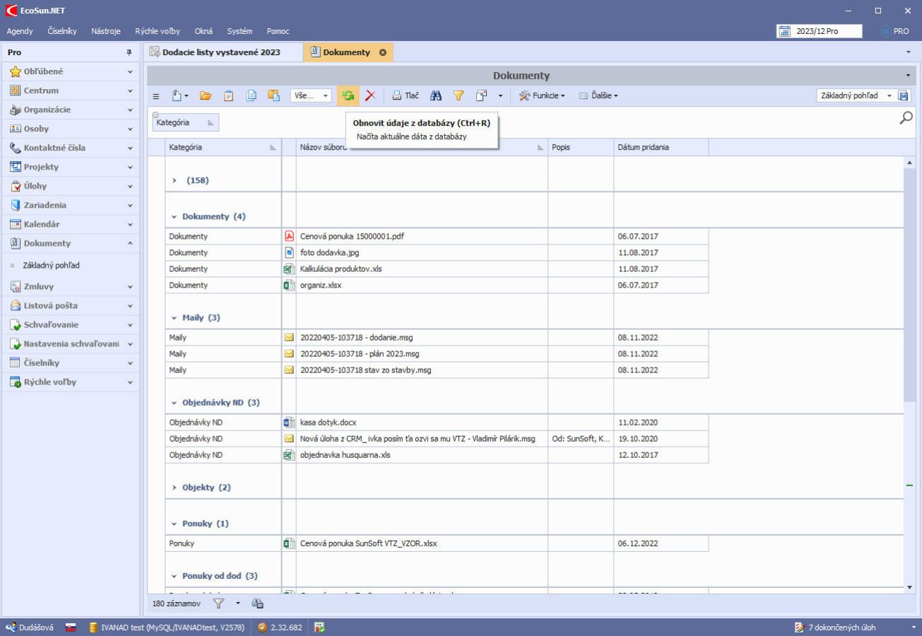Click the vertical scrollbar of the document list
Viewport: 922px width, 636px height.
[909, 283]
